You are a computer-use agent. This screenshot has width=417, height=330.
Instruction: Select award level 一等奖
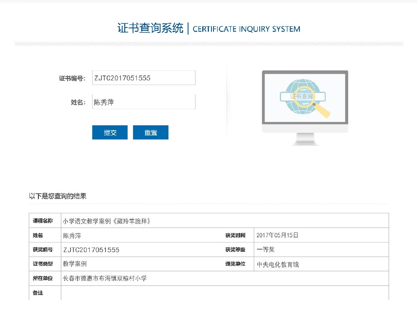click(x=266, y=250)
